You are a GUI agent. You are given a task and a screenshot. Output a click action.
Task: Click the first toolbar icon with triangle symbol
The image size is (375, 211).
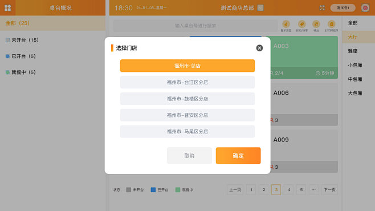(x=286, y=26)
